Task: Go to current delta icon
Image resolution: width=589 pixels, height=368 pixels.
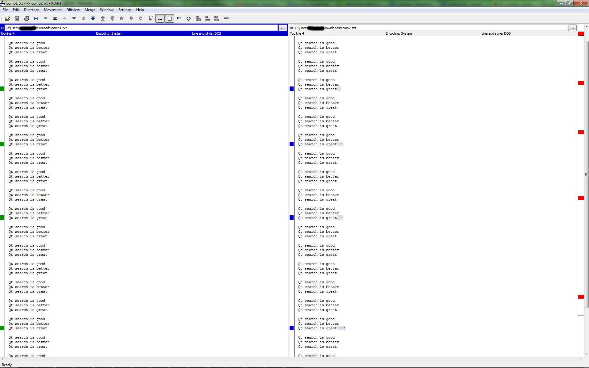Action: 36,18
